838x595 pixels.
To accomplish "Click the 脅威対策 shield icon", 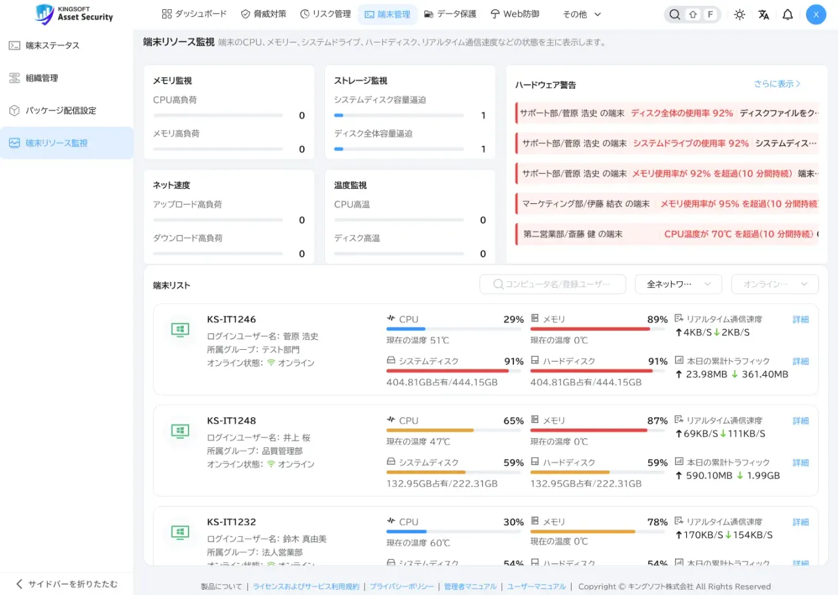I will [x=246, y=14].
